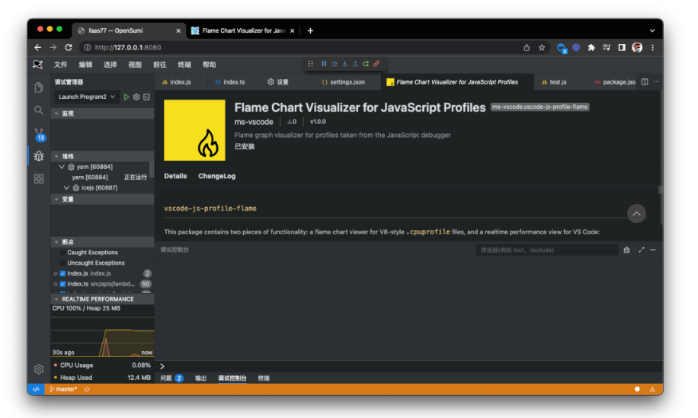Open launch configuration gear icon
This screenshot has height=418, width=698.
click(x=136, y=97)
